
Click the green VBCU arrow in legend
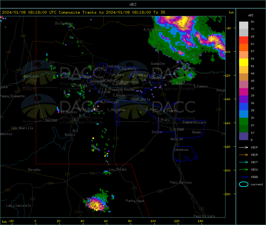(244, 169)
